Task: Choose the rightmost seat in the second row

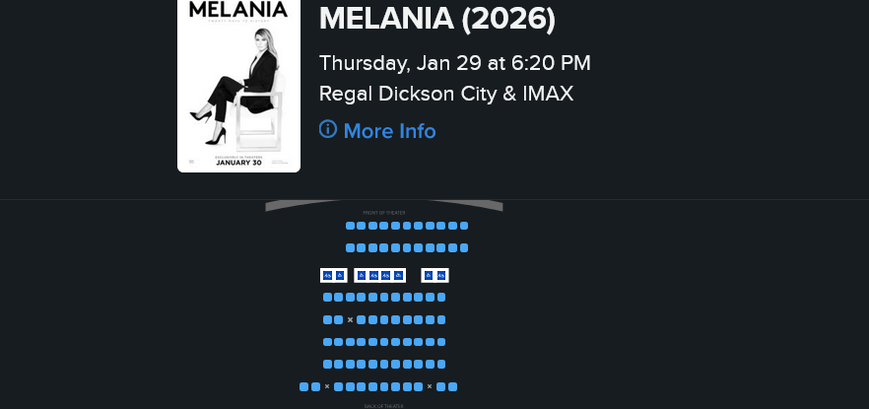Action: pos(464,248)
